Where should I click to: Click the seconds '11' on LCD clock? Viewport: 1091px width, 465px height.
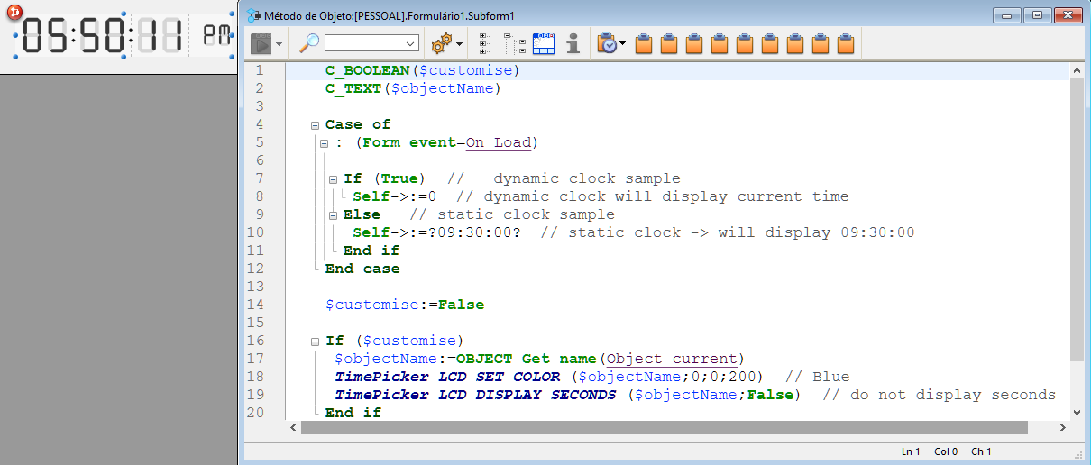[x=160, y=37]
